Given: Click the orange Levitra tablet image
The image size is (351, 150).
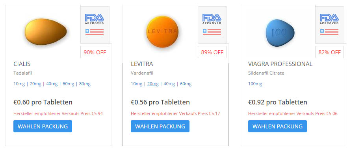Looking at the screenshot, I should (x=163, y=31).
